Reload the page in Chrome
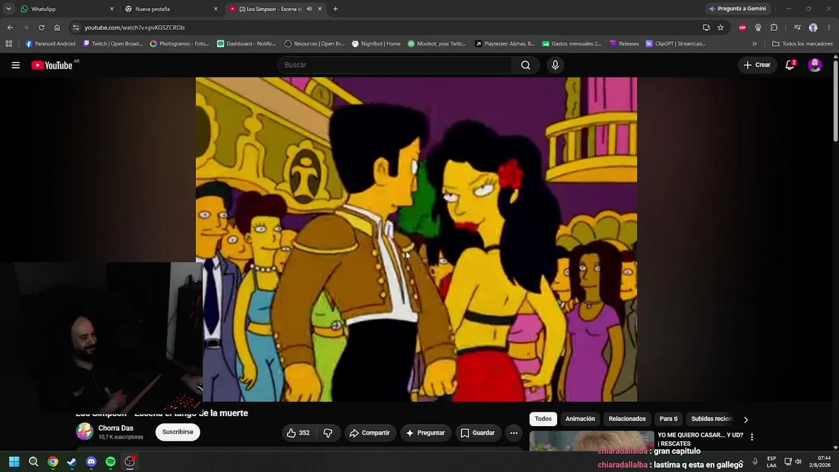839x472 pixels. 41,28
